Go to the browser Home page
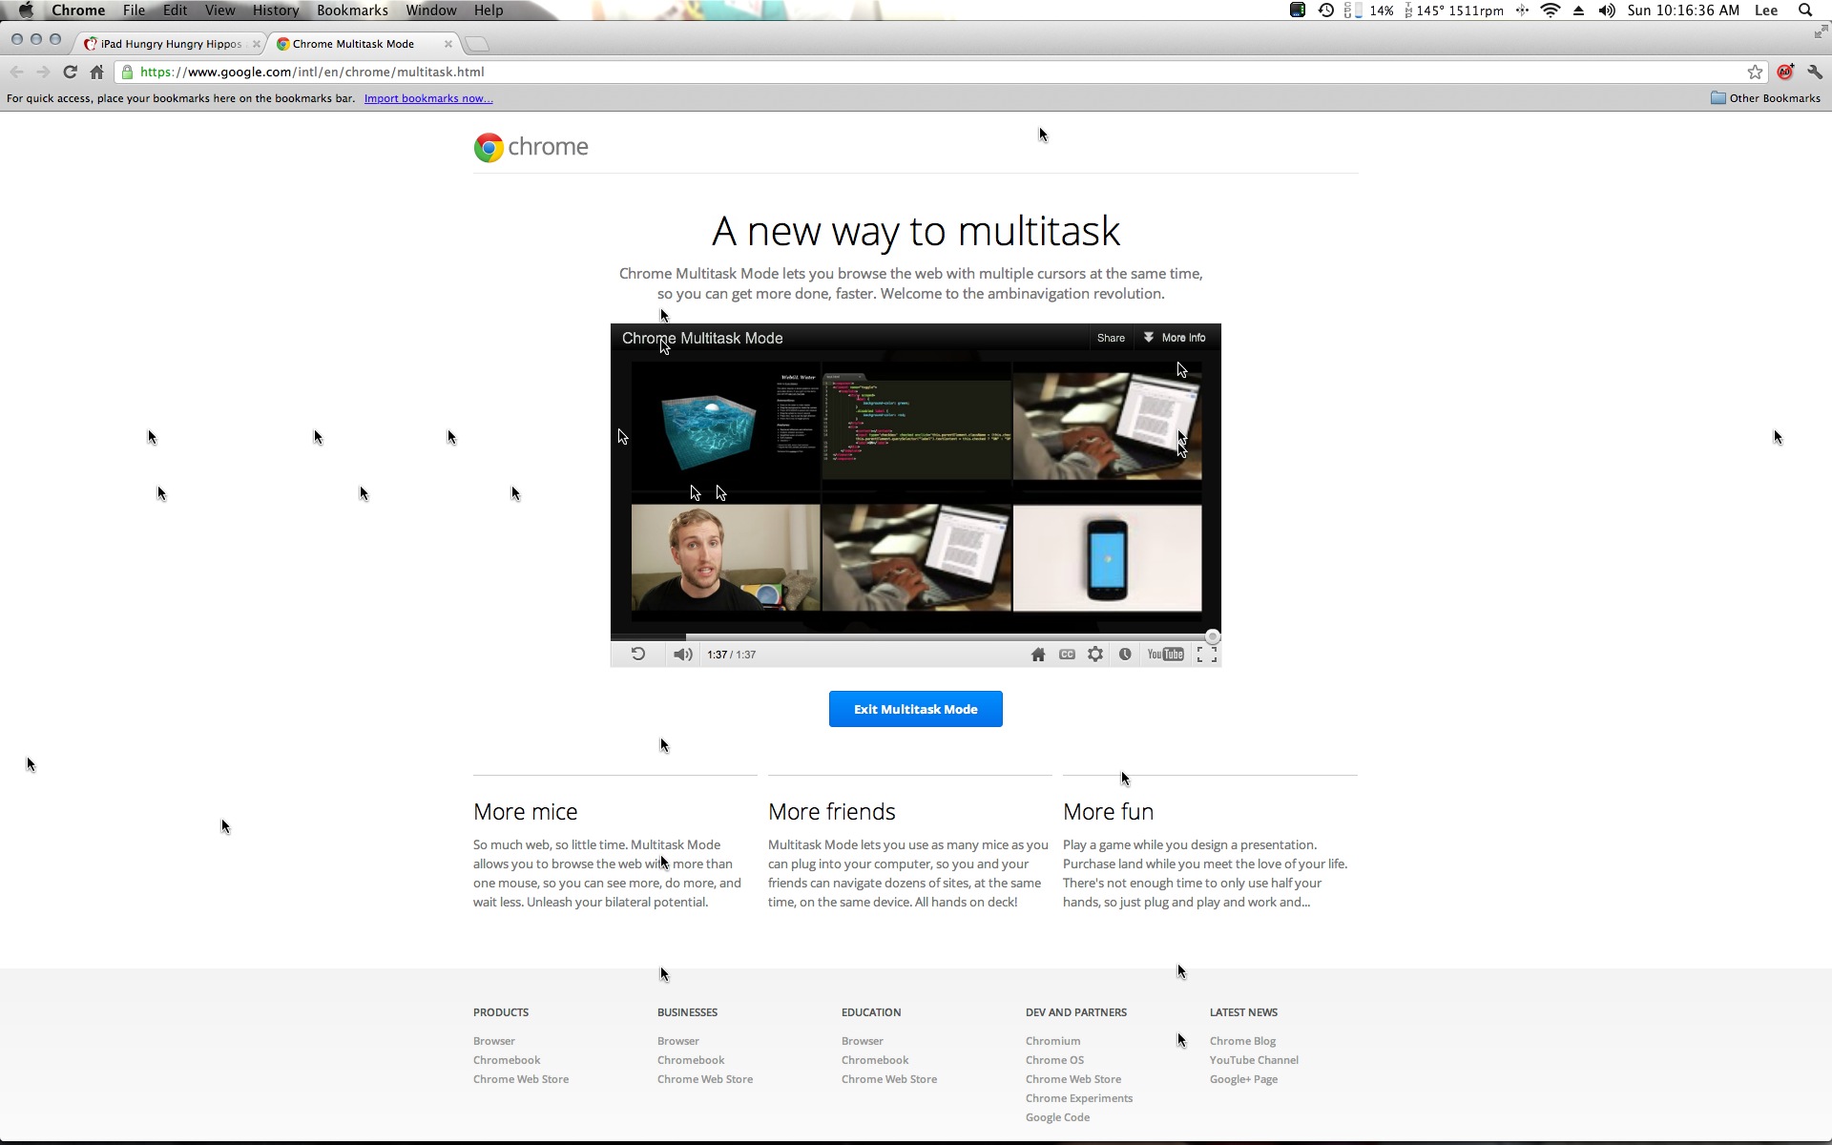The height and width of the screenshot is (1145, 1832). [x=96, y=72]
